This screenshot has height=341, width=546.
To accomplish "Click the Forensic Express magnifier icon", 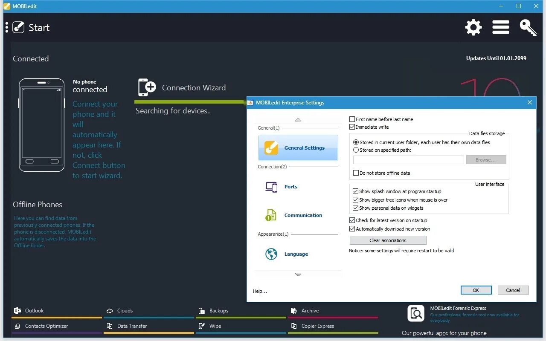I will (416, 313).
